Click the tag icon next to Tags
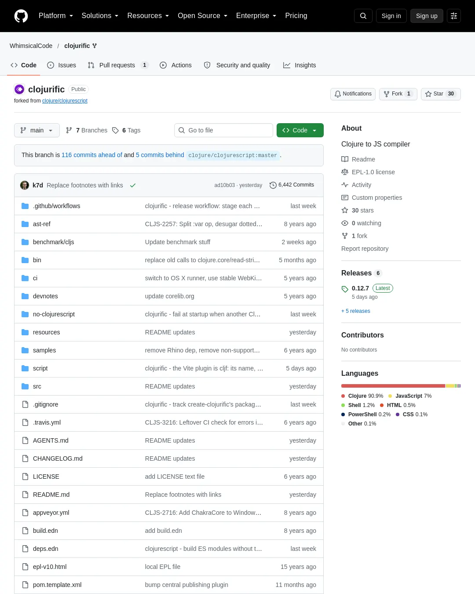 tap(116, 130)
